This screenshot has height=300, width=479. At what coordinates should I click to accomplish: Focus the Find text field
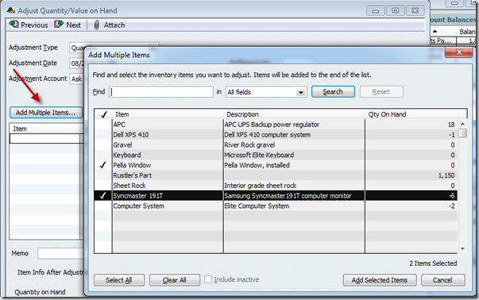coord(161,92)
